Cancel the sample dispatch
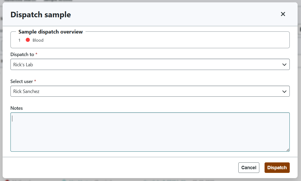The height and width of the screenshot is (181, 301). [x=249, y=167]
